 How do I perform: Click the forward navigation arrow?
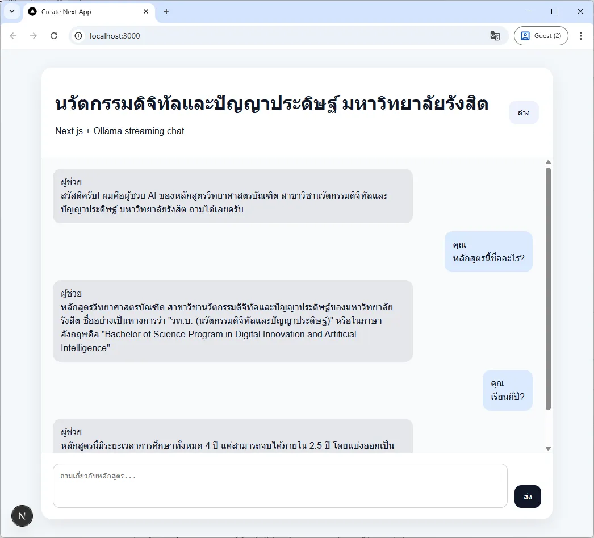pos(34,35)
